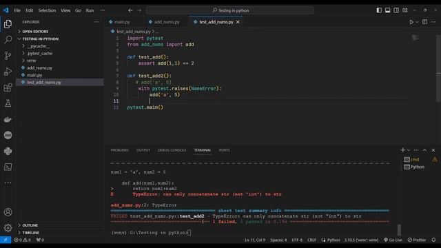This screenshot has height=248, width=441.
Task: Open the Python extension view
Action: click(8, 151)
